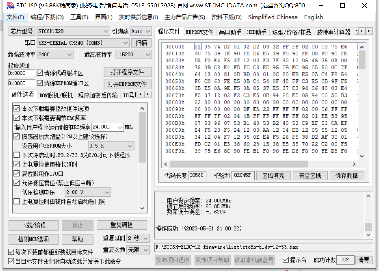Switch language to English
The image size is (379, 271).
(x=314, y=17)
